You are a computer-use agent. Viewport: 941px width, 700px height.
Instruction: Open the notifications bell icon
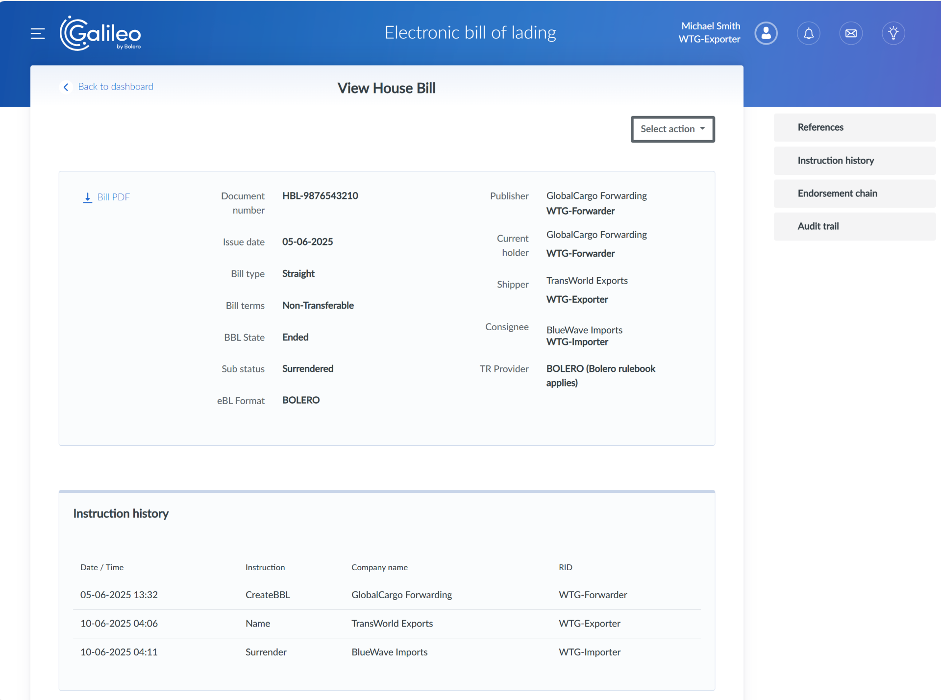tap(809, 33)
